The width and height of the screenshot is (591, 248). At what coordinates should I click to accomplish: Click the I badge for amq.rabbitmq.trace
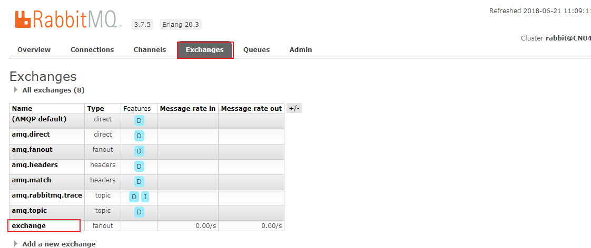pos(145,197)
